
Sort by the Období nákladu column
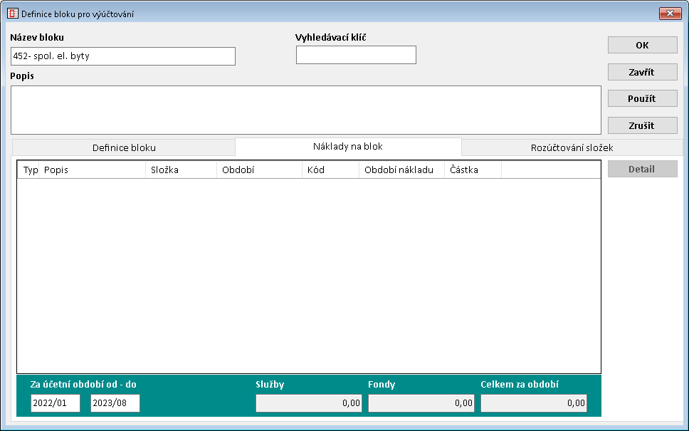[401, 170]
